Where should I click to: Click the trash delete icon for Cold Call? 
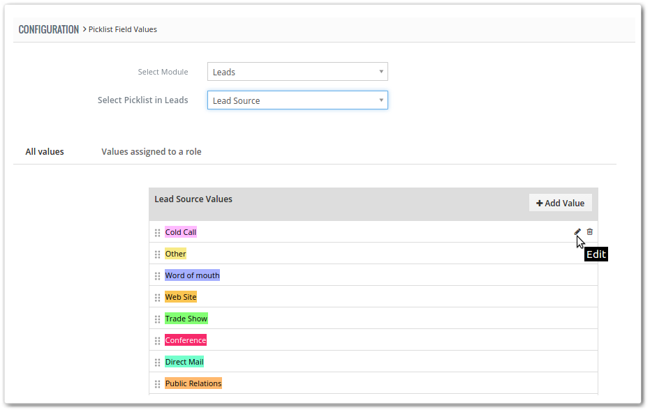tap(590, 232)
